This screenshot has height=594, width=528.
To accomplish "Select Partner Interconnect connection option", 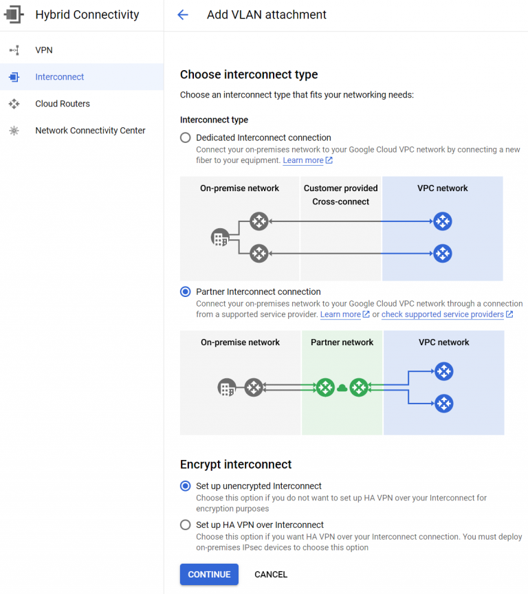I will (184, 291).
